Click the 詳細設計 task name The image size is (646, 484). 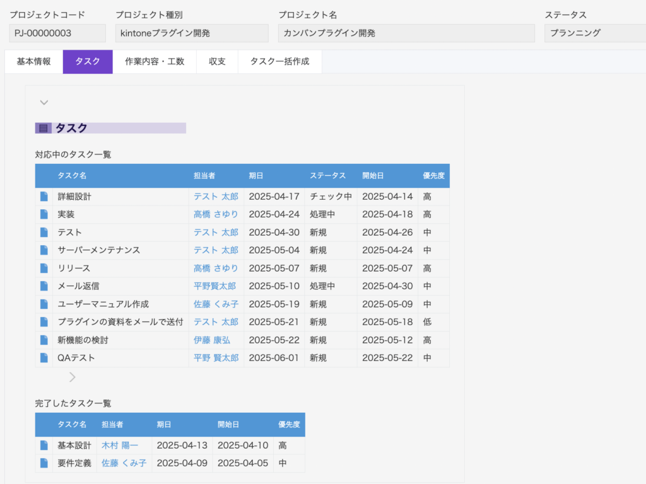click(74, 197)
